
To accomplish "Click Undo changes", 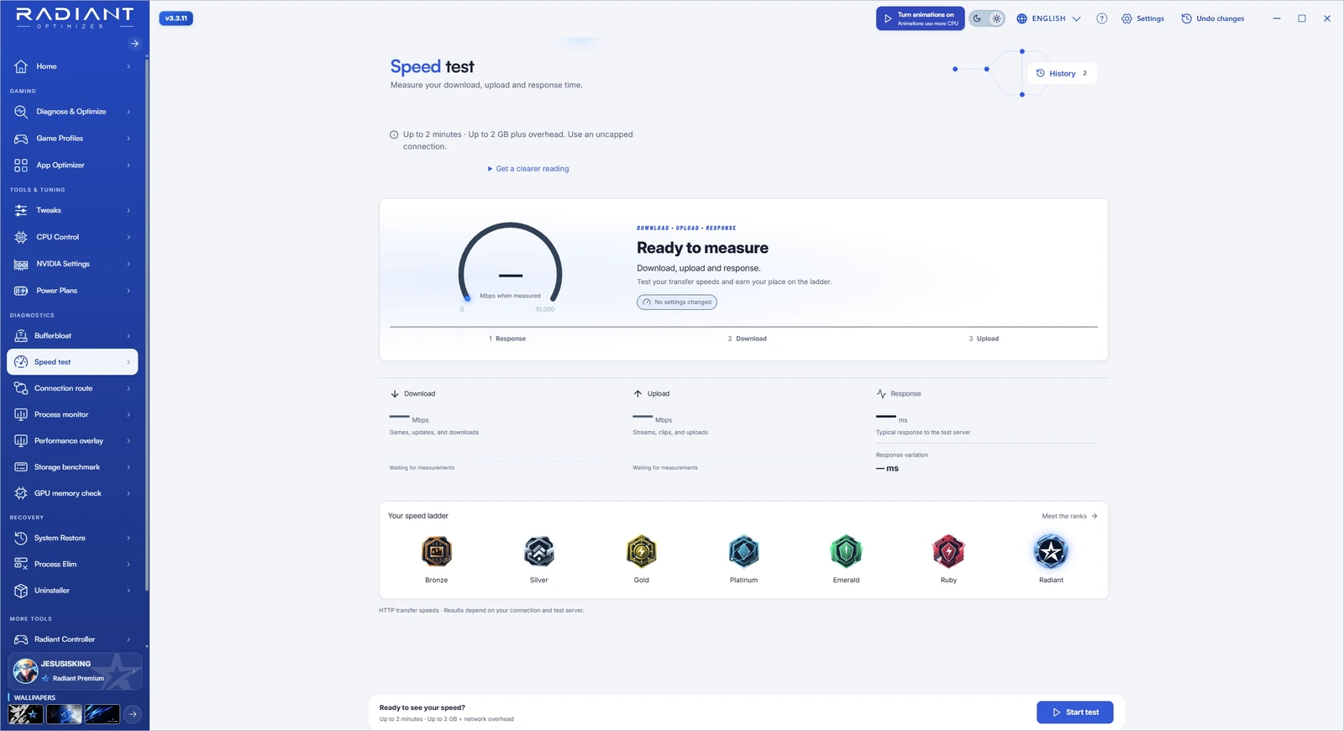I will (1213, 18).
